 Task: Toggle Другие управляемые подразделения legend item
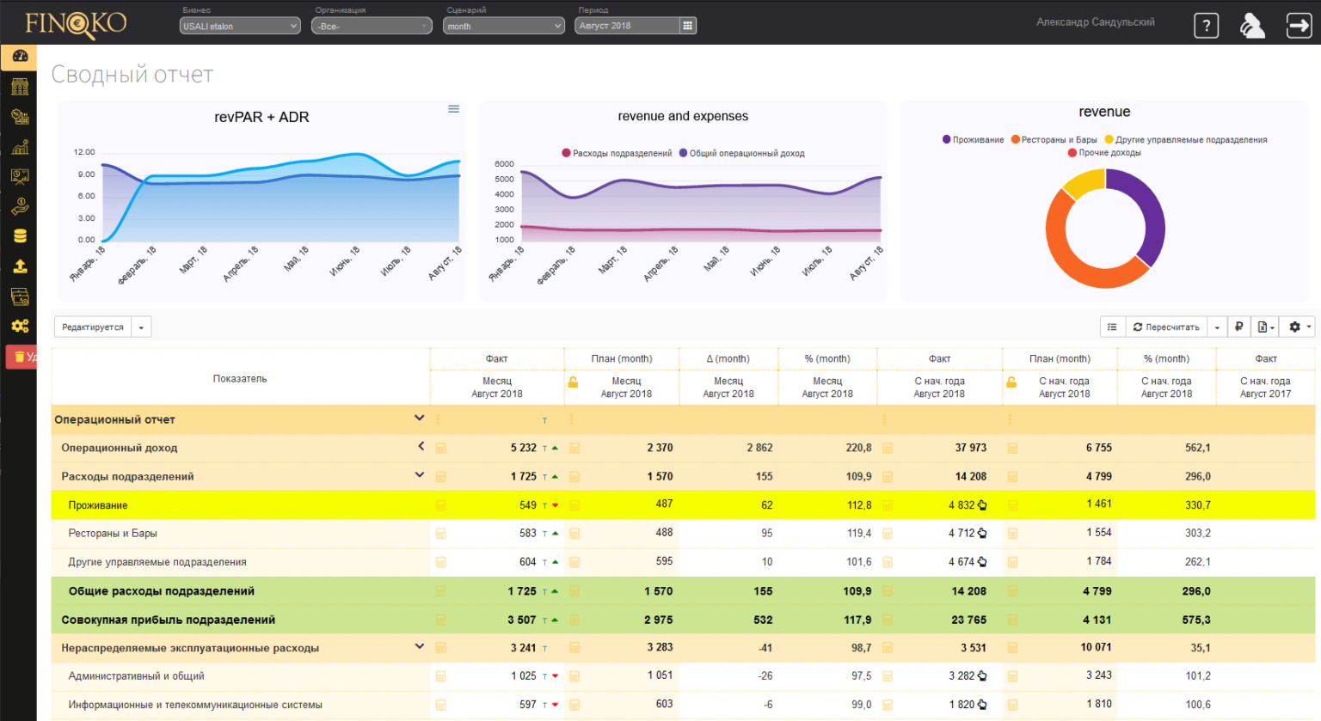tap(1186, 139)
